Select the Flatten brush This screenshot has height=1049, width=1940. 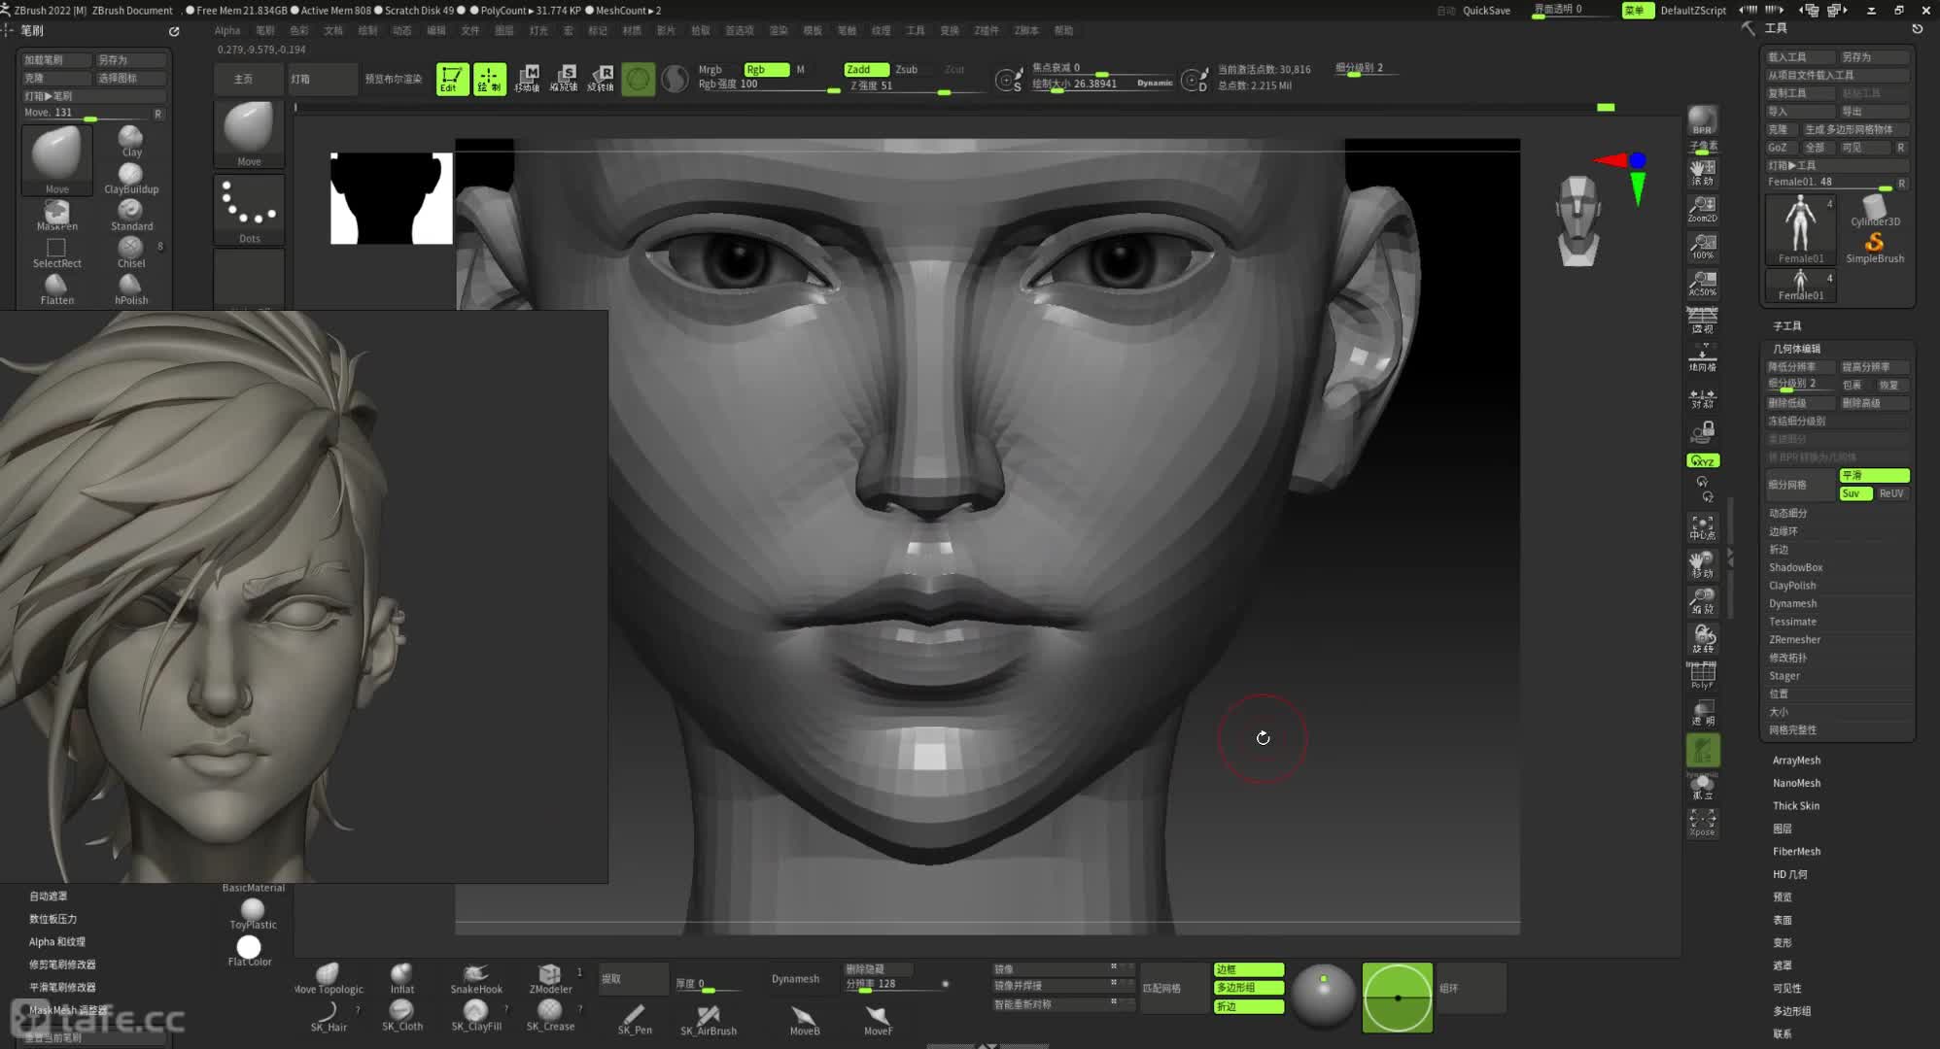(56, 289)
